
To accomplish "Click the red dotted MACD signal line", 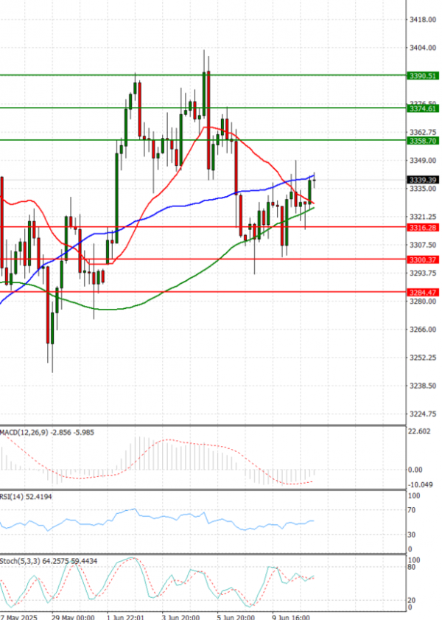I will click(x=184, y=445).
